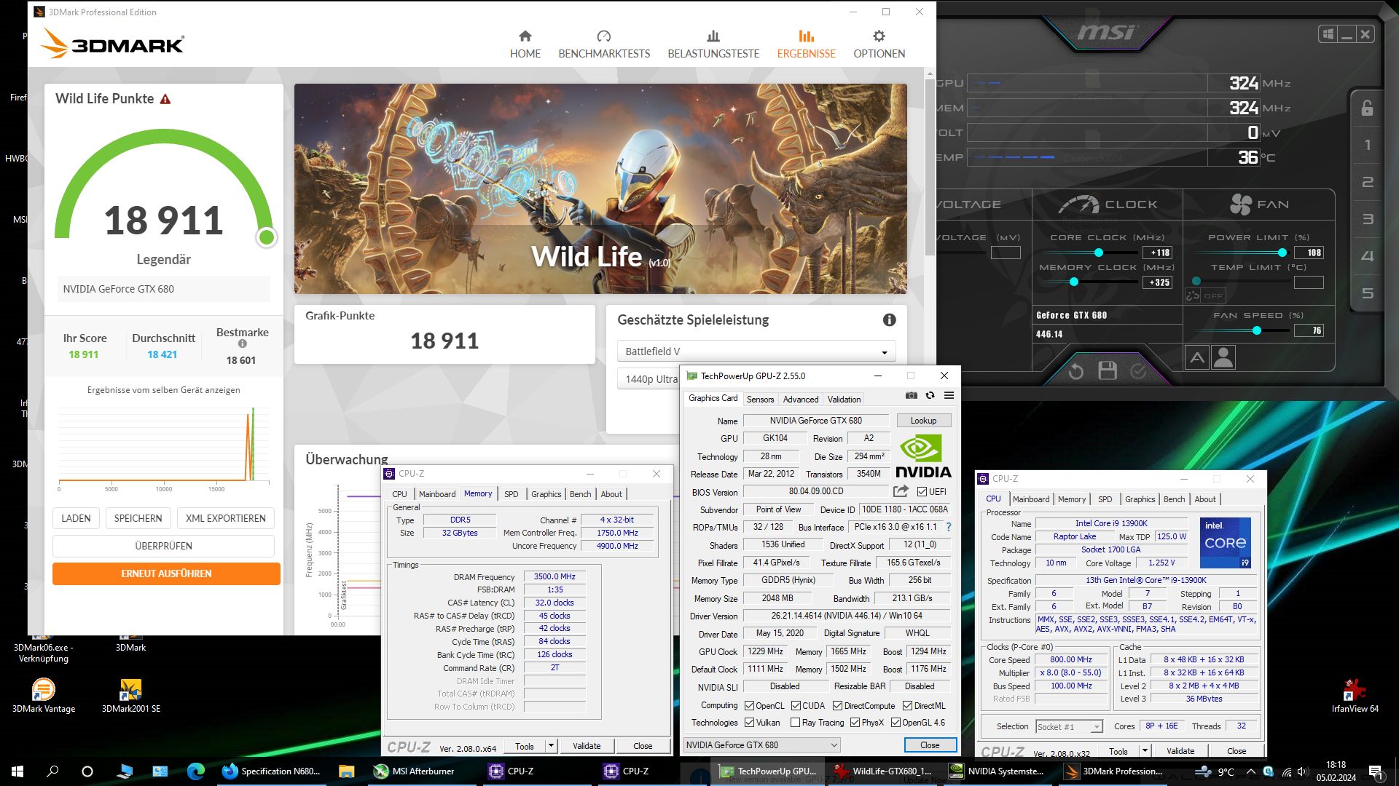Viewport: 1399px width, 786px height.
Task: Open OPTIONEN settings gear in 3DMark
Action: 879,44
